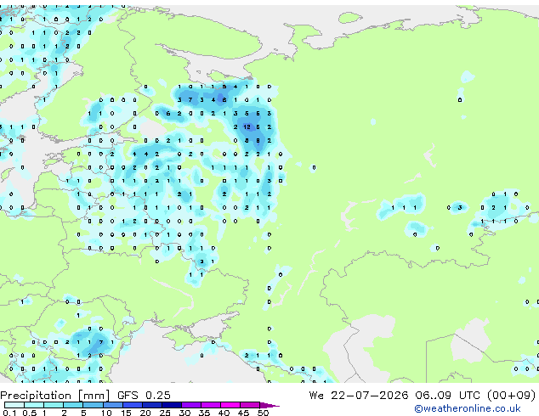Click the '35' legend scale label

[204, 413]
